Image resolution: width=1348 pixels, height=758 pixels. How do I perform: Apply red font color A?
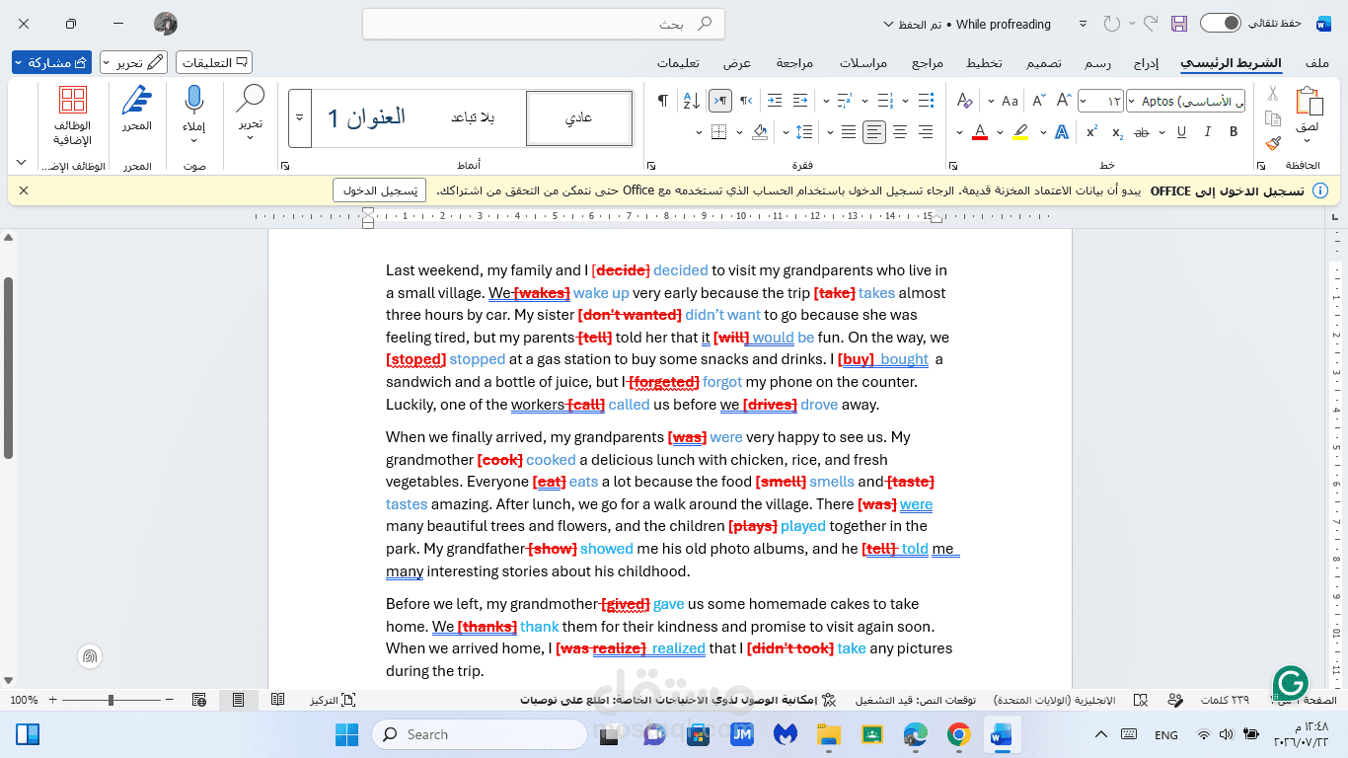[x=980, y=132]
